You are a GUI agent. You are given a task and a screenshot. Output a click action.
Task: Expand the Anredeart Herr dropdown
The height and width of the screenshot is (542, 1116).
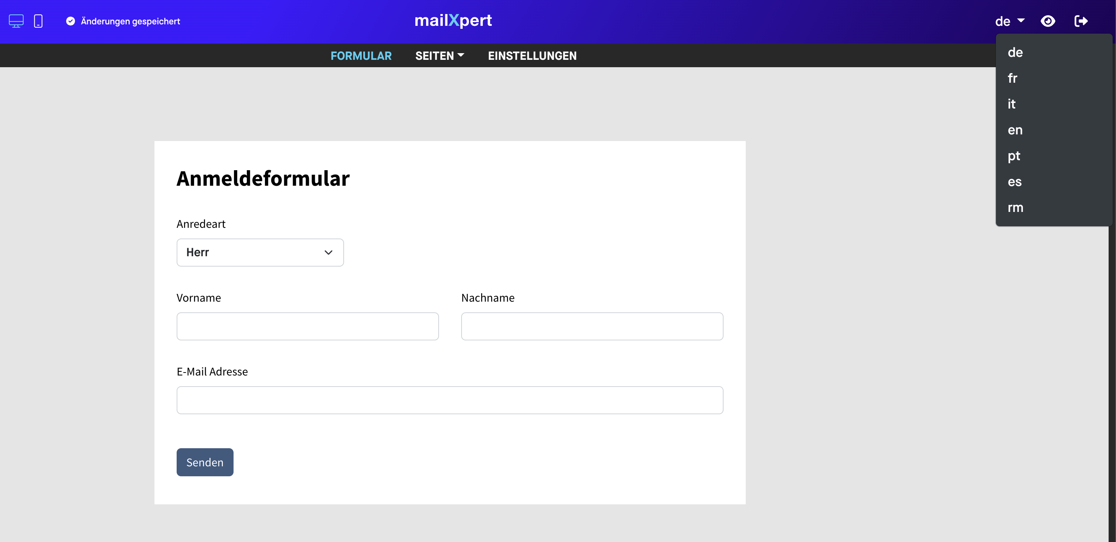click(x=260, y=253)
